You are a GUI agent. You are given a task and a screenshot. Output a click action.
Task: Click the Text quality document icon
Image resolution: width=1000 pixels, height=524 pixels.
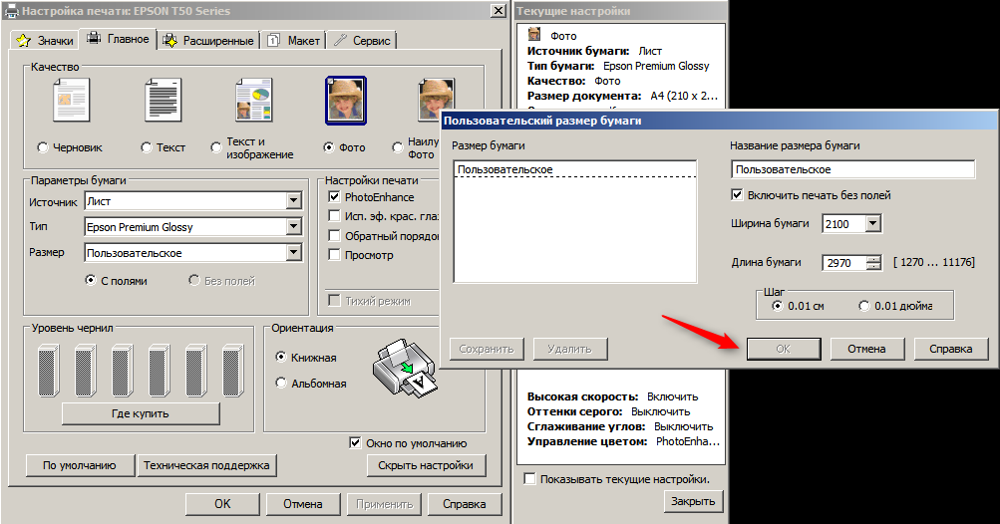(x=164, y=100)
